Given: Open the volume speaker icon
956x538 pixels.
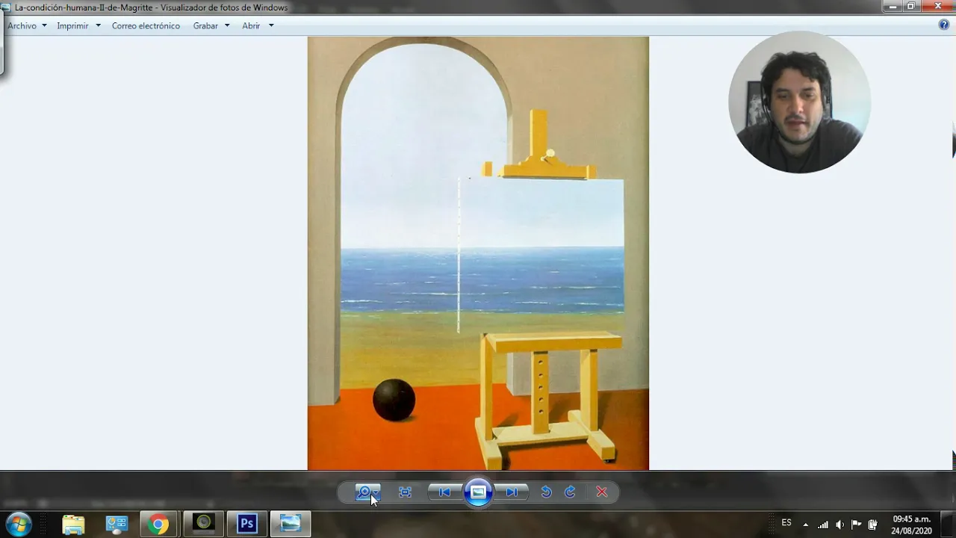Looking at the screenshot, I should click(x=839, y=525).
